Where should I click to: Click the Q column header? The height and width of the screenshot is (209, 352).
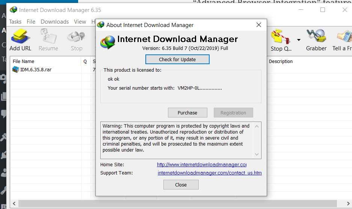pos(85,62)
